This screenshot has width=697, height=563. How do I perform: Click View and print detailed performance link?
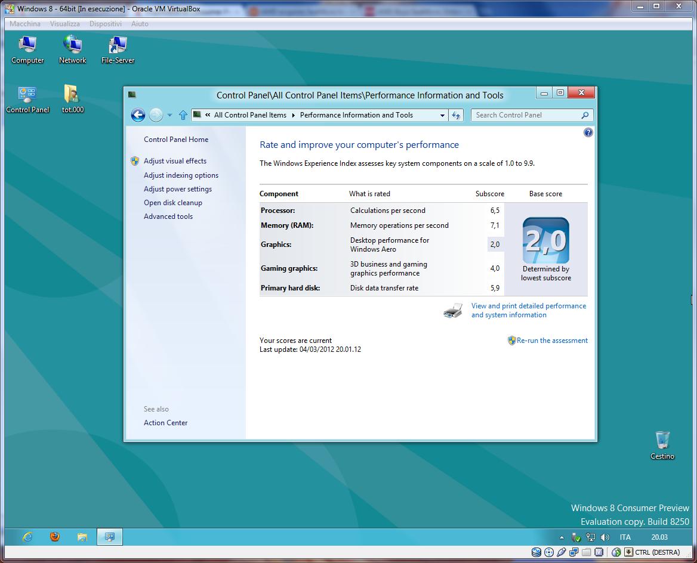529,310
